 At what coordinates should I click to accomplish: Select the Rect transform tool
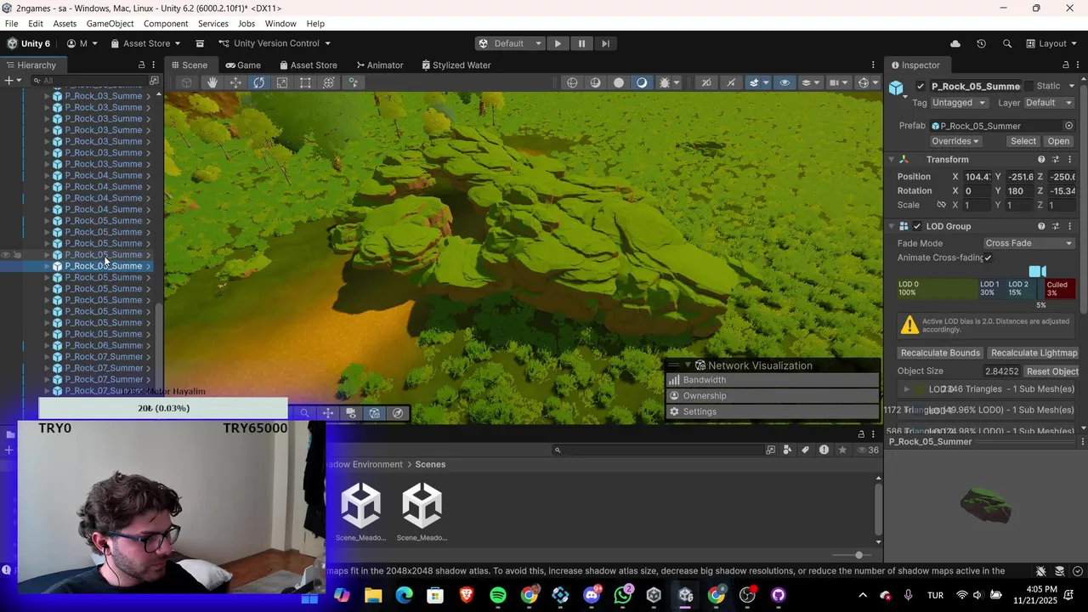(x=305, y=82)
